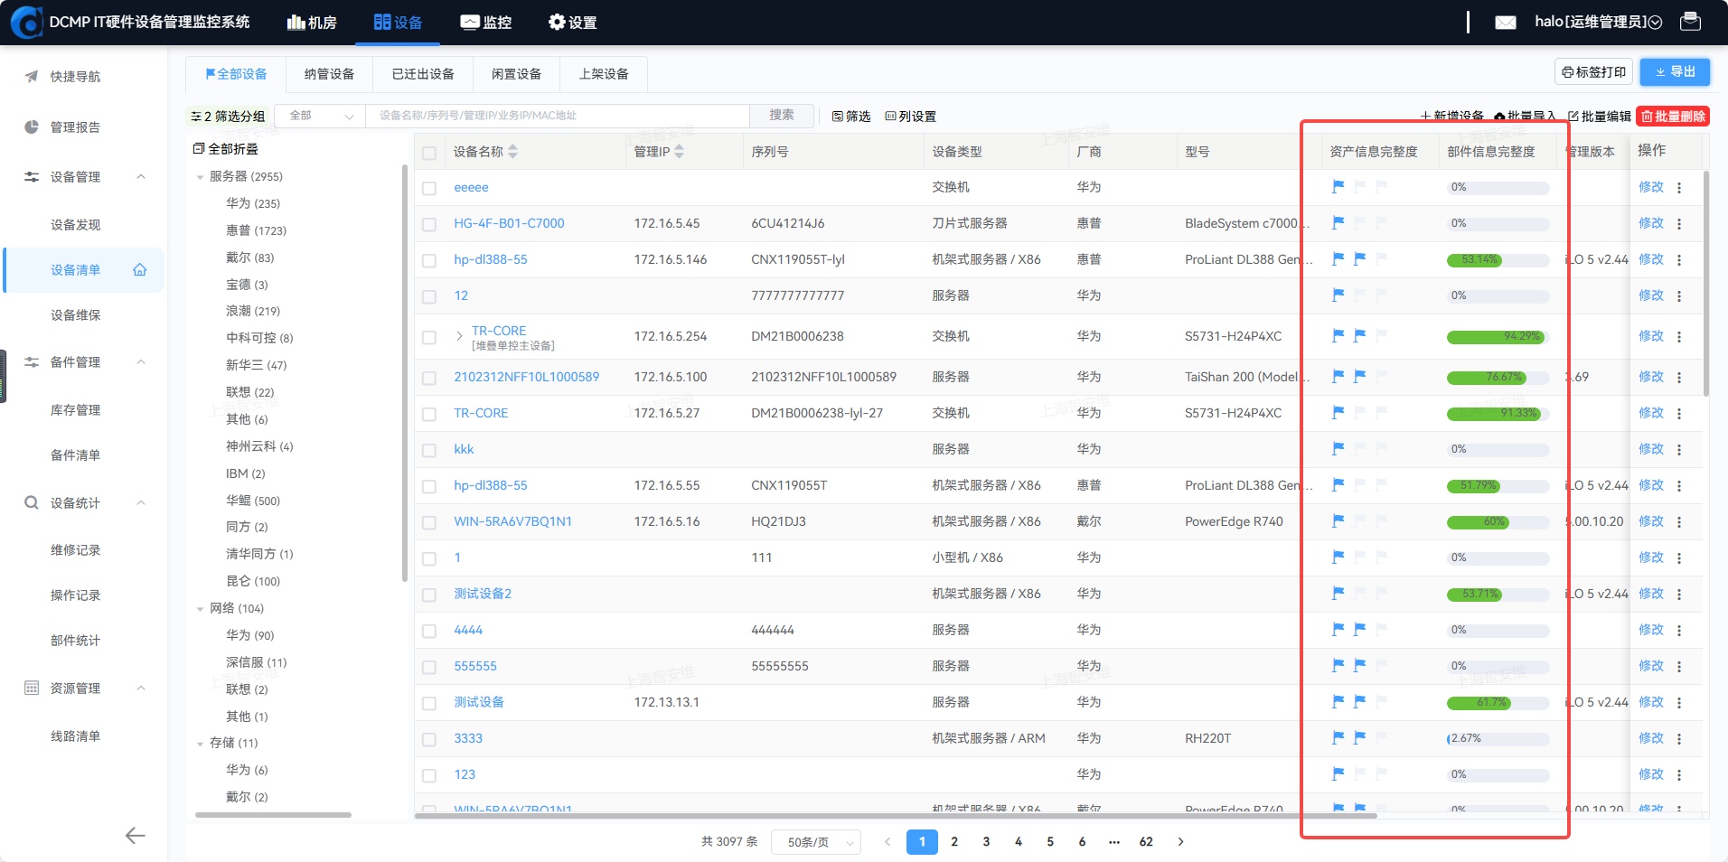Collapse the 服务器 (2955) tree node
Screen dimensions: 1728x862
coord(200,177)
